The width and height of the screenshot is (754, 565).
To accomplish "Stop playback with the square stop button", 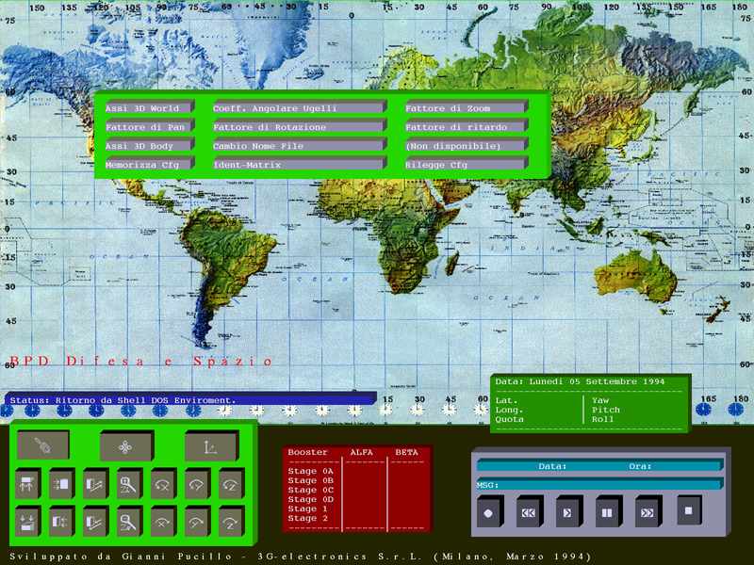I will (x=689, y=510).
